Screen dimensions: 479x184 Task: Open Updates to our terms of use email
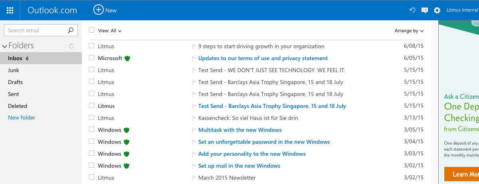[263, 58]
